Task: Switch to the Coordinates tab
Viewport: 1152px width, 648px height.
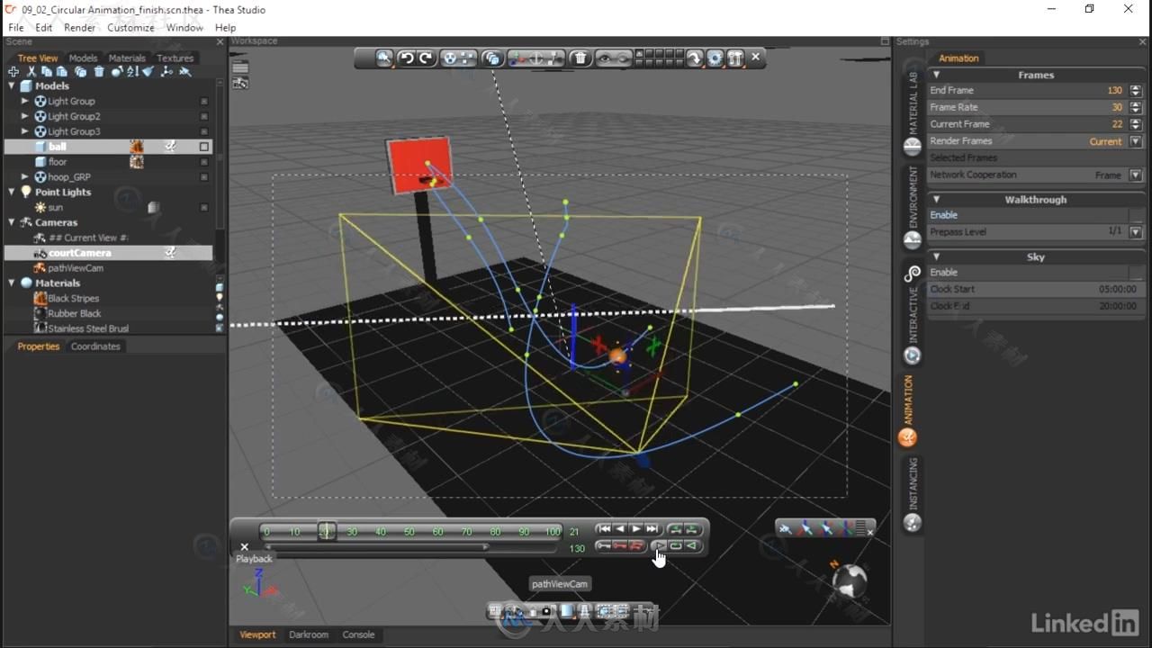Action: [x=95, y=346]
